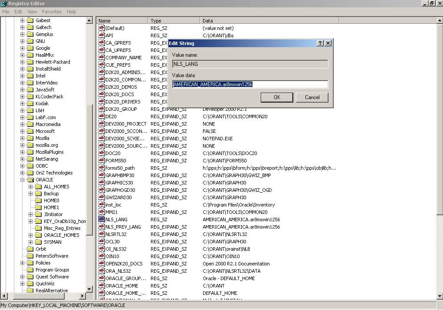The height and width of the screenshot is (310, 443).
Task: Click the NLS_LANG string value icon
Action: tap(102, 220)
